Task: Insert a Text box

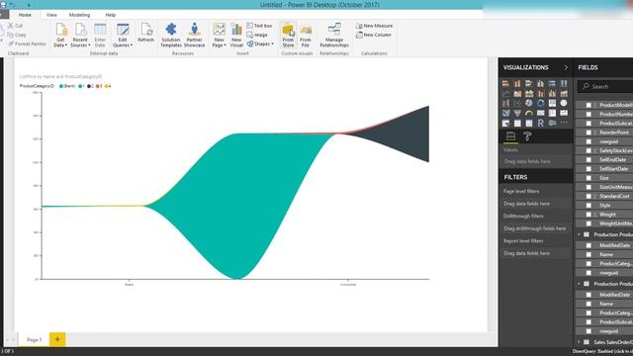Action: click(259, 26)
